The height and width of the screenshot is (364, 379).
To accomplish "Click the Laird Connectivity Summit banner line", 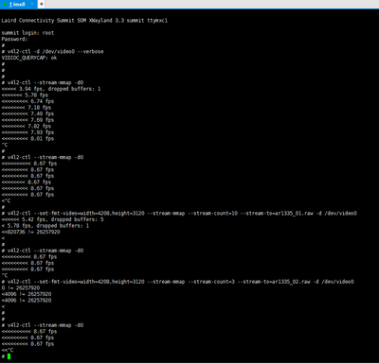I will tap(84, 21).
